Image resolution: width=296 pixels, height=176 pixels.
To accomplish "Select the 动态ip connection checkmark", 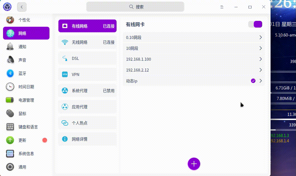I will pyautogui.click(x=253, y=81).
